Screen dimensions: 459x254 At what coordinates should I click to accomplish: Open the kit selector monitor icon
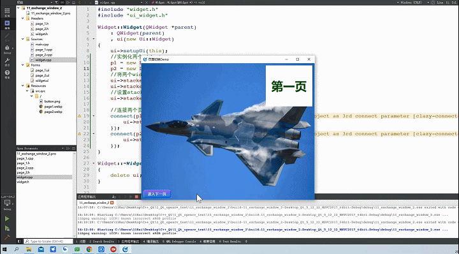pyautogui.click(x=7, y=203)
